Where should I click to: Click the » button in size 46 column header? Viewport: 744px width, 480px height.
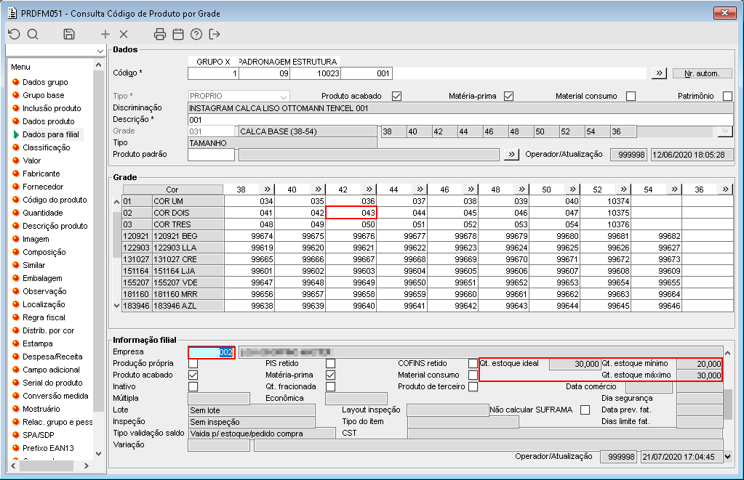point(471,189)
